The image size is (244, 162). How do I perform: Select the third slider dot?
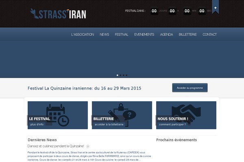tap(123, 75)
